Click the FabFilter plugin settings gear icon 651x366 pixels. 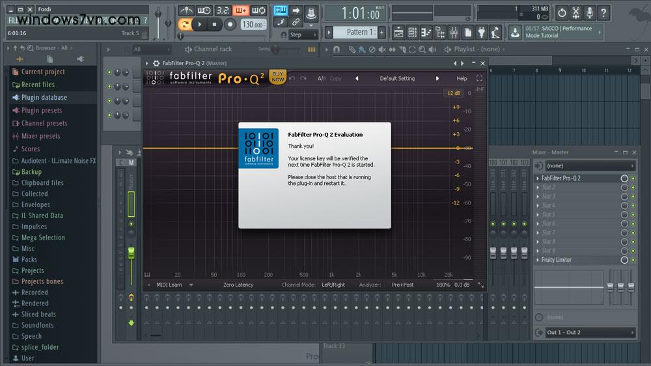coord(156,63)
